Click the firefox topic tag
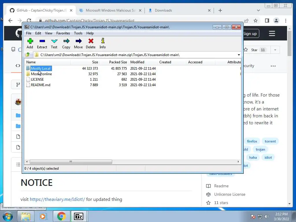The image size is (296, 222). [252, 141]
